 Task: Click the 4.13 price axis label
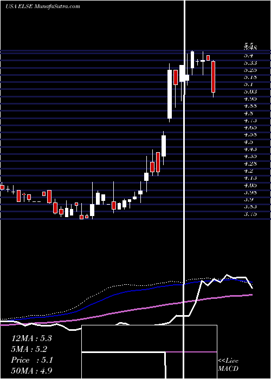[x=250, y=178]
